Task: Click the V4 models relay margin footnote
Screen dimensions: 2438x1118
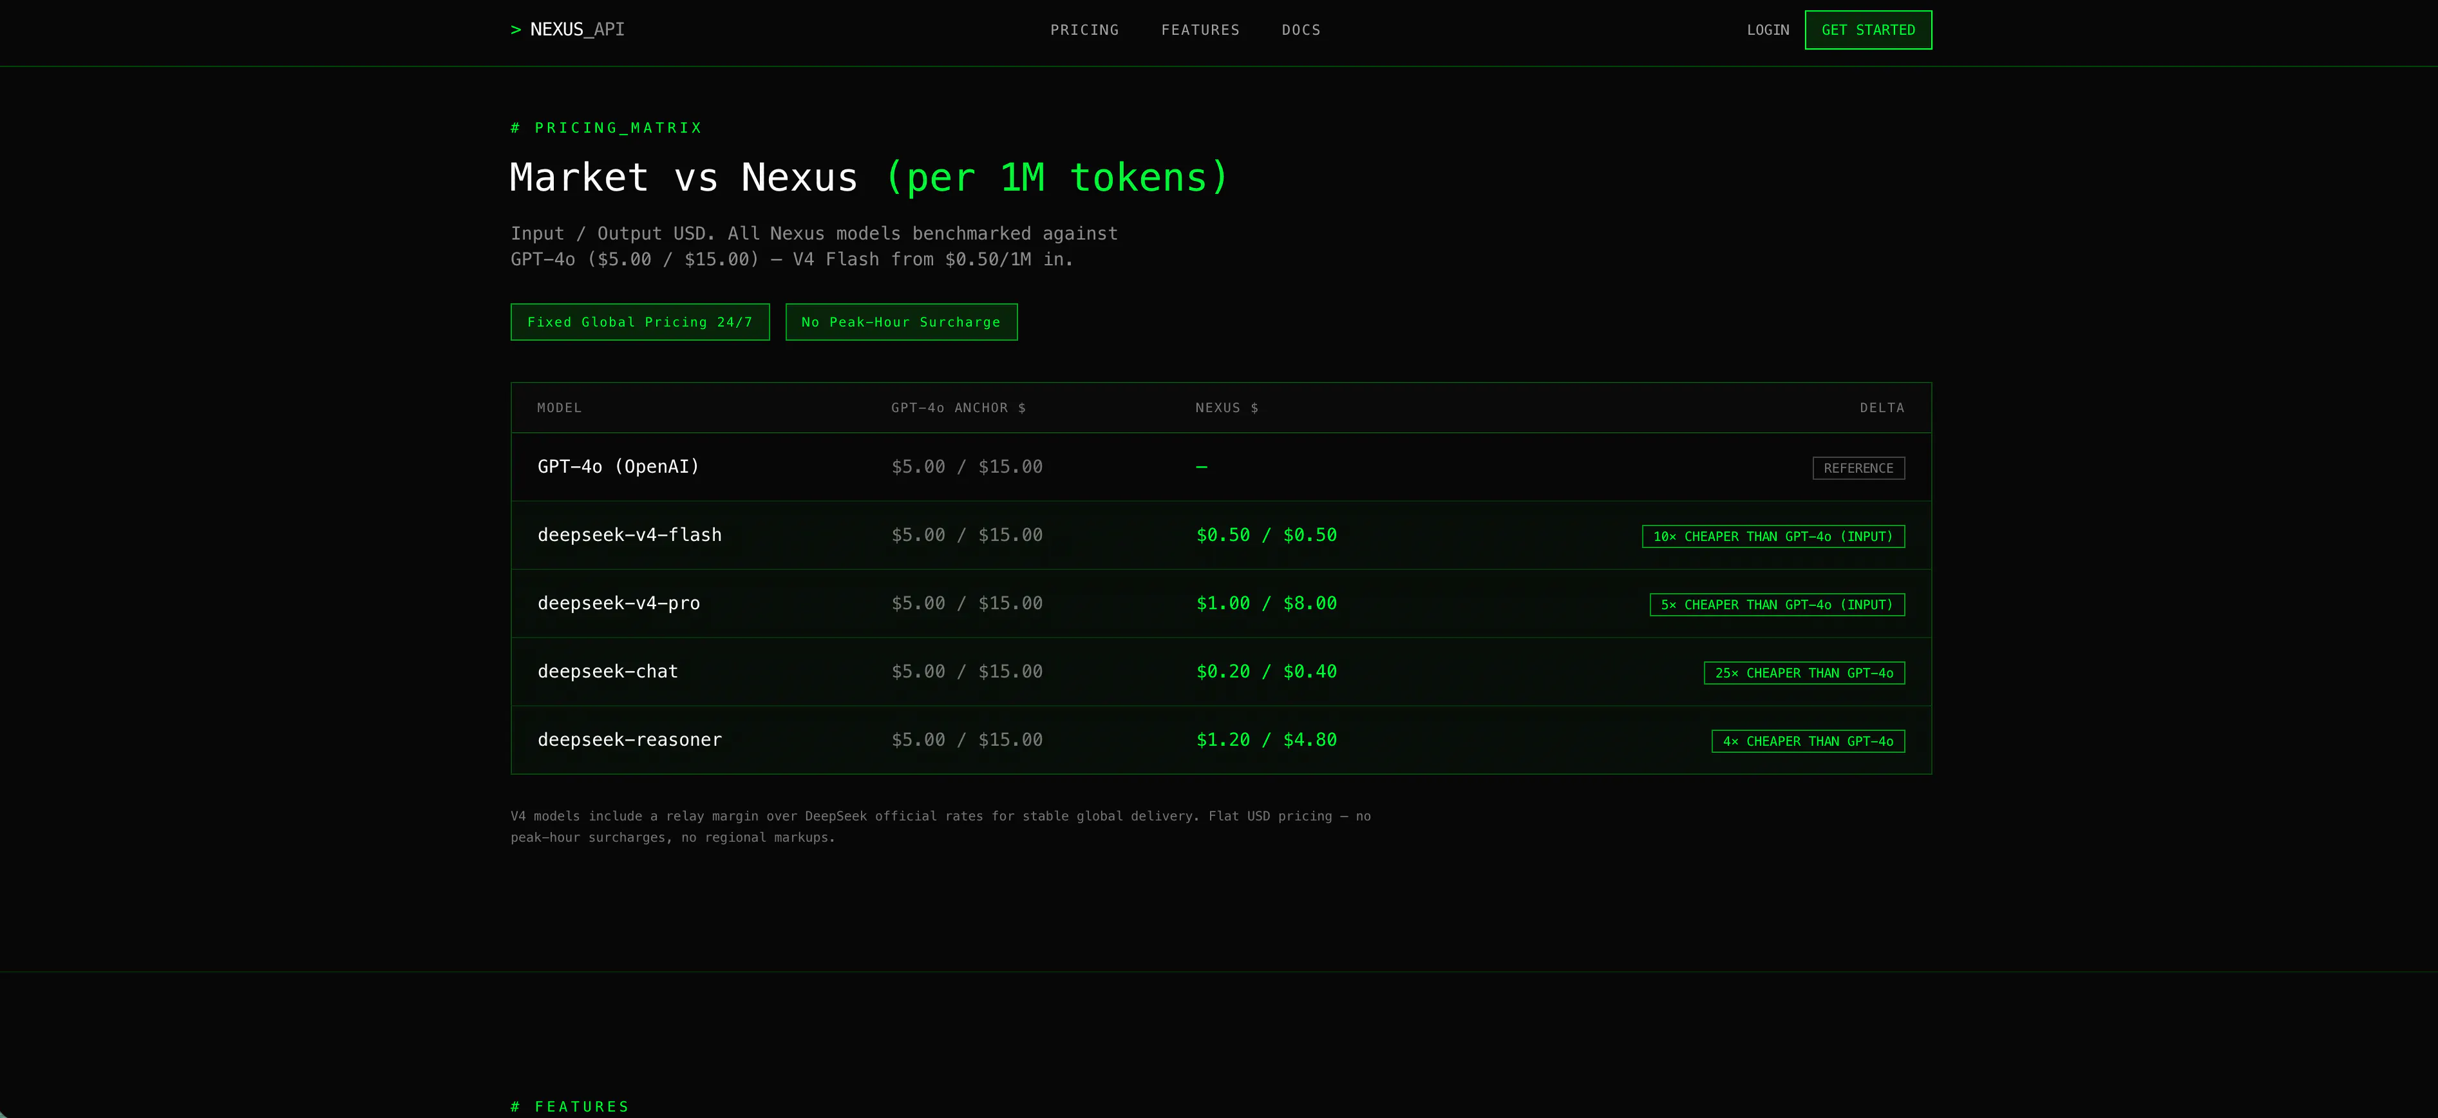Action: point(941,826)
